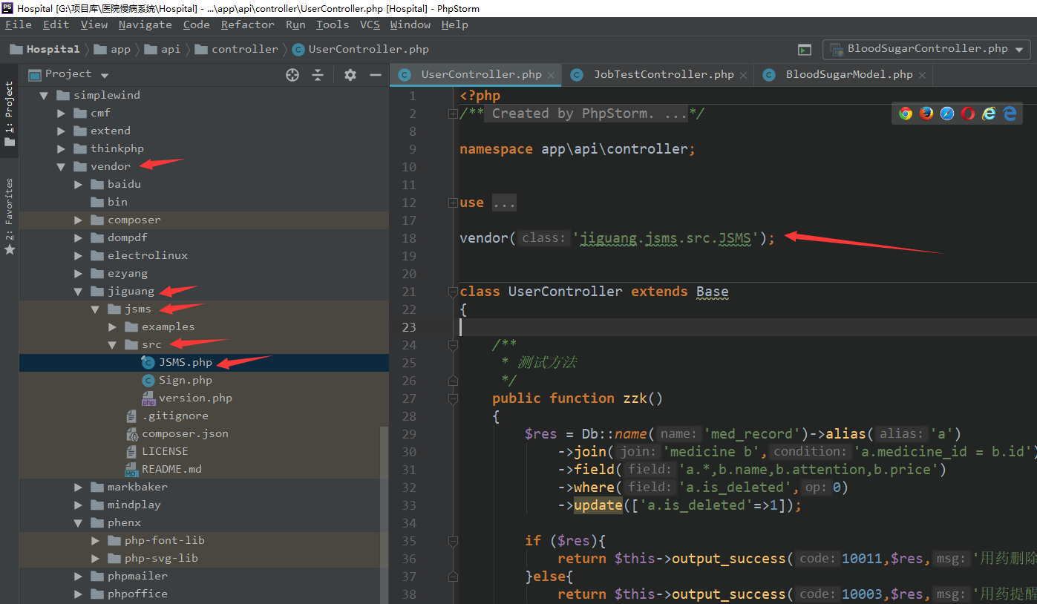This screenshot has height=604, width=1037.
Task: Open in Internet Explorer browser icon
Action: (x=989, y=114)
